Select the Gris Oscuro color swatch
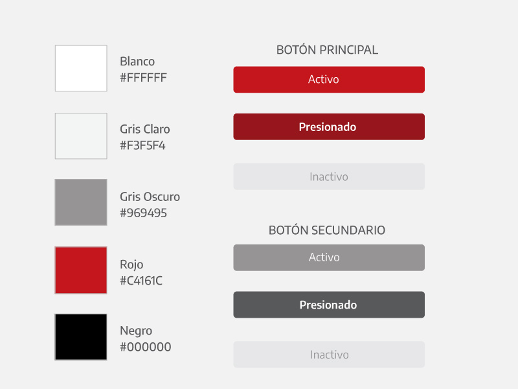Viewport: 518px width, 389px height. (81, 202)
